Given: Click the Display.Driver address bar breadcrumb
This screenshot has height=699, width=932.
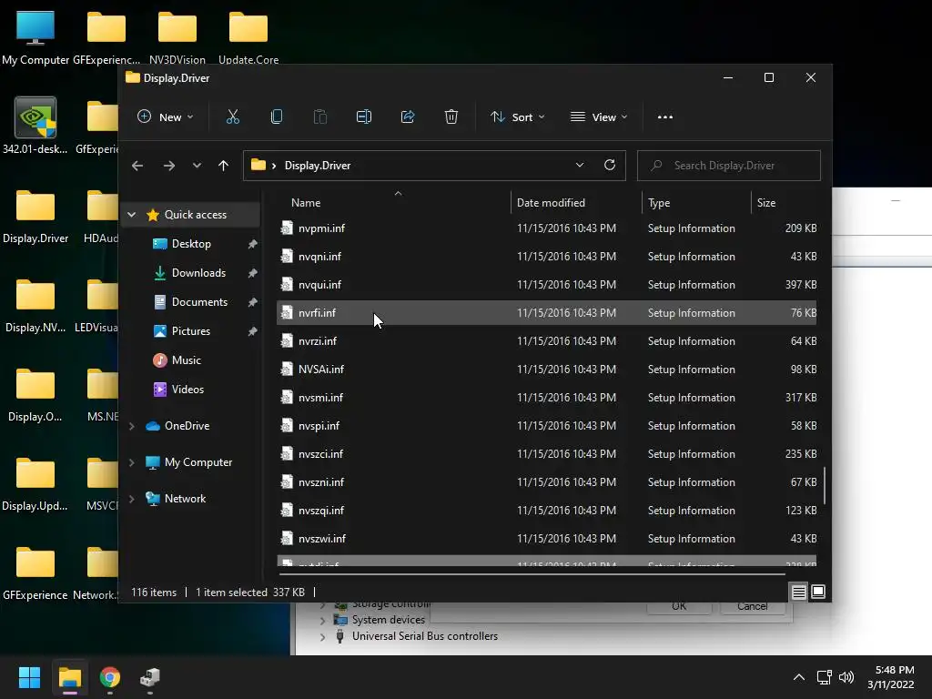Looking at the screenshot, I should click(318, 166).
